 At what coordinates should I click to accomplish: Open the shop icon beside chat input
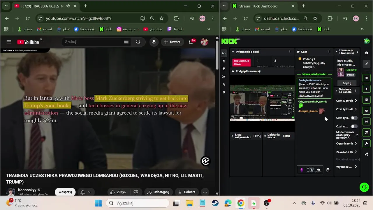[x=328, y=170]
